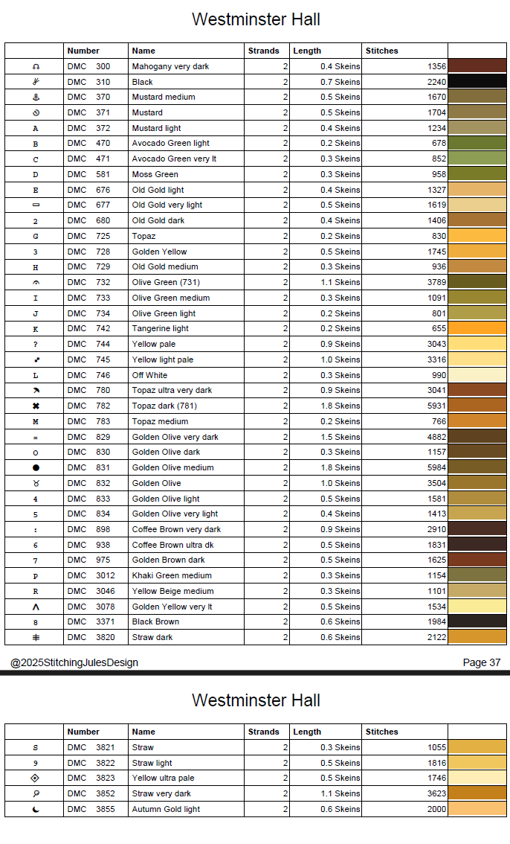Click the equals symbol for DMC 829
This screenshot has height=844, width=510.
36,438
